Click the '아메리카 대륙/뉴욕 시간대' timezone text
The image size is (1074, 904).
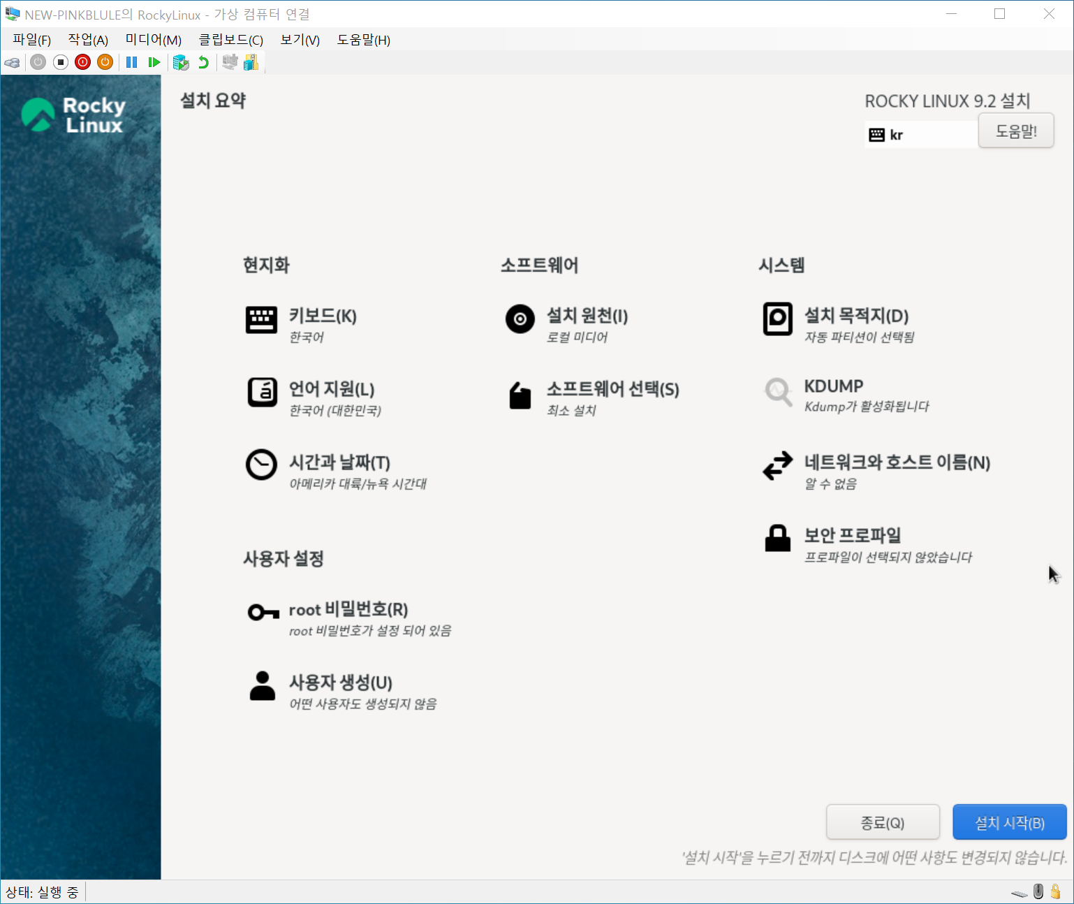(x=358, y=484)
